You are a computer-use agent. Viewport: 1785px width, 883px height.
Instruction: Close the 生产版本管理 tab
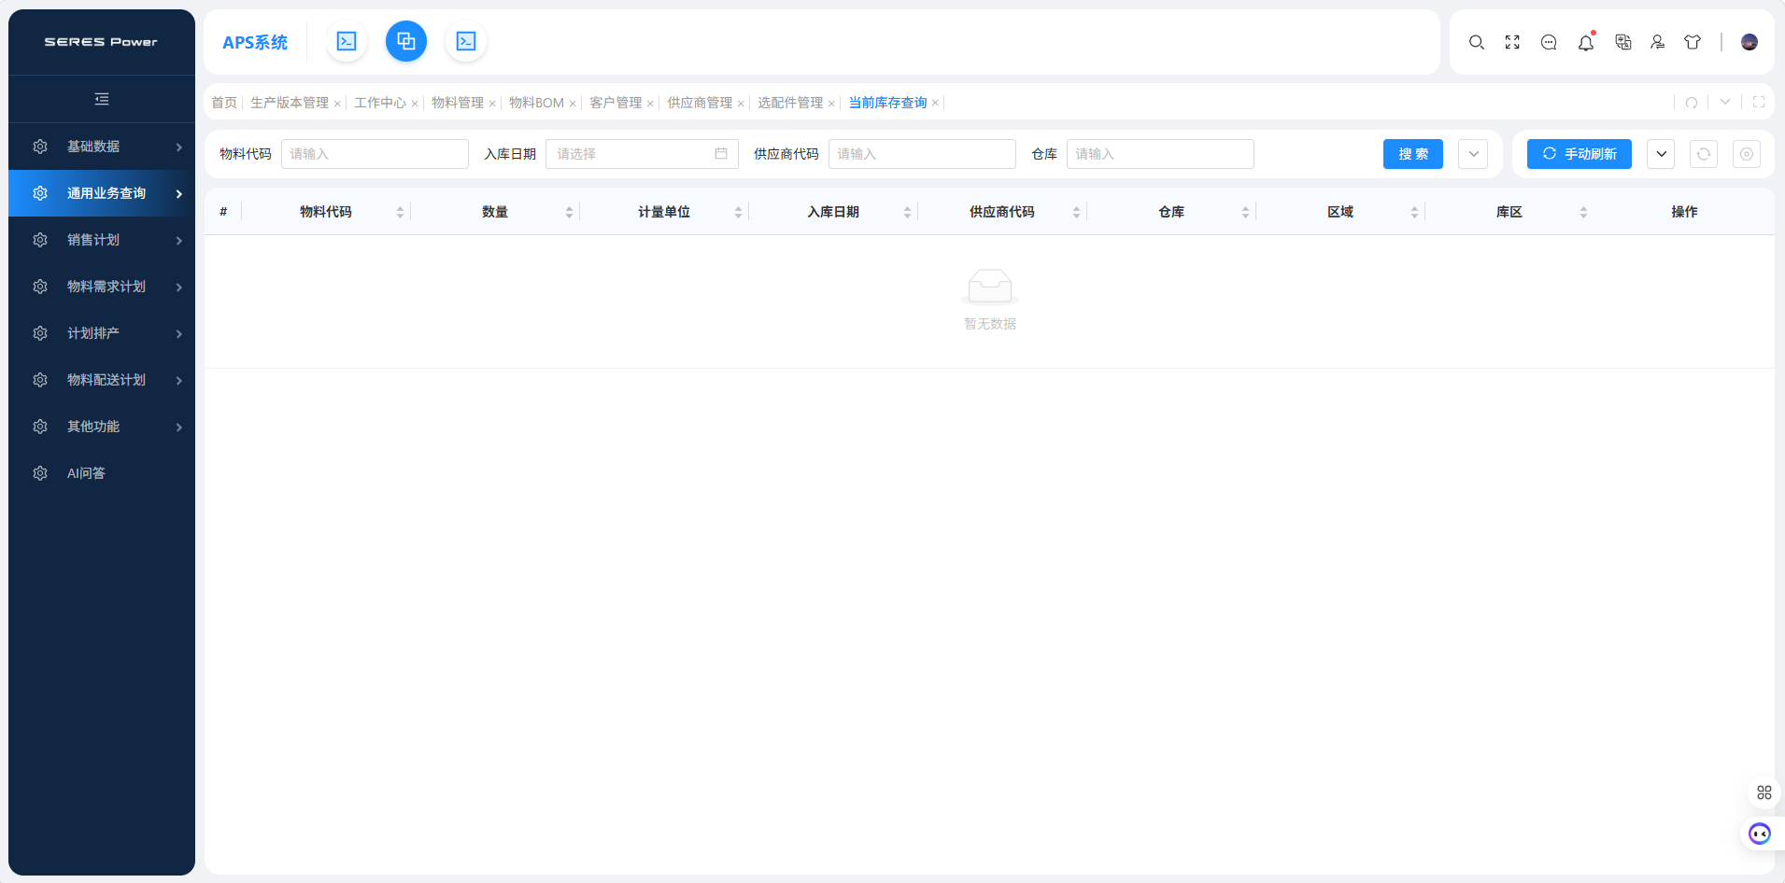(x=337, y=104)
